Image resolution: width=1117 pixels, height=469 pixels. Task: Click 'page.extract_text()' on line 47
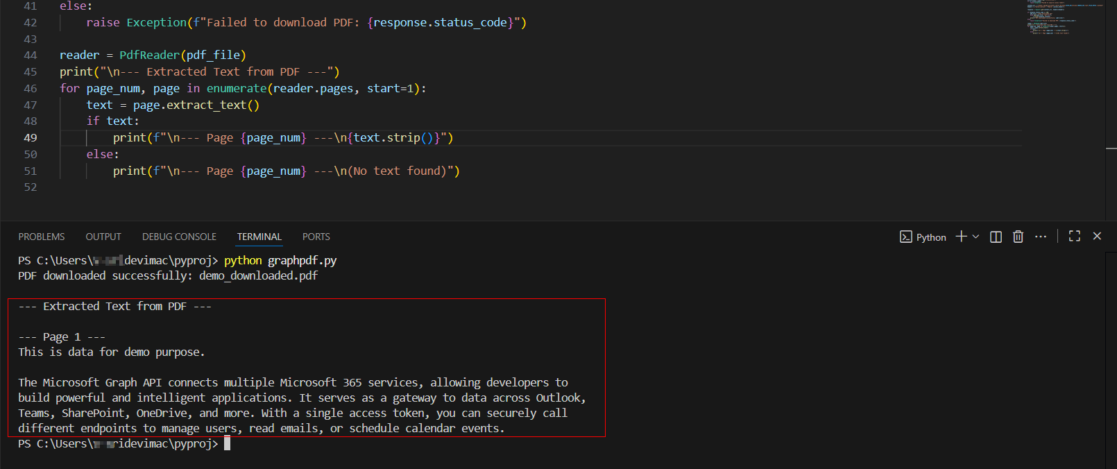point(196,105)
